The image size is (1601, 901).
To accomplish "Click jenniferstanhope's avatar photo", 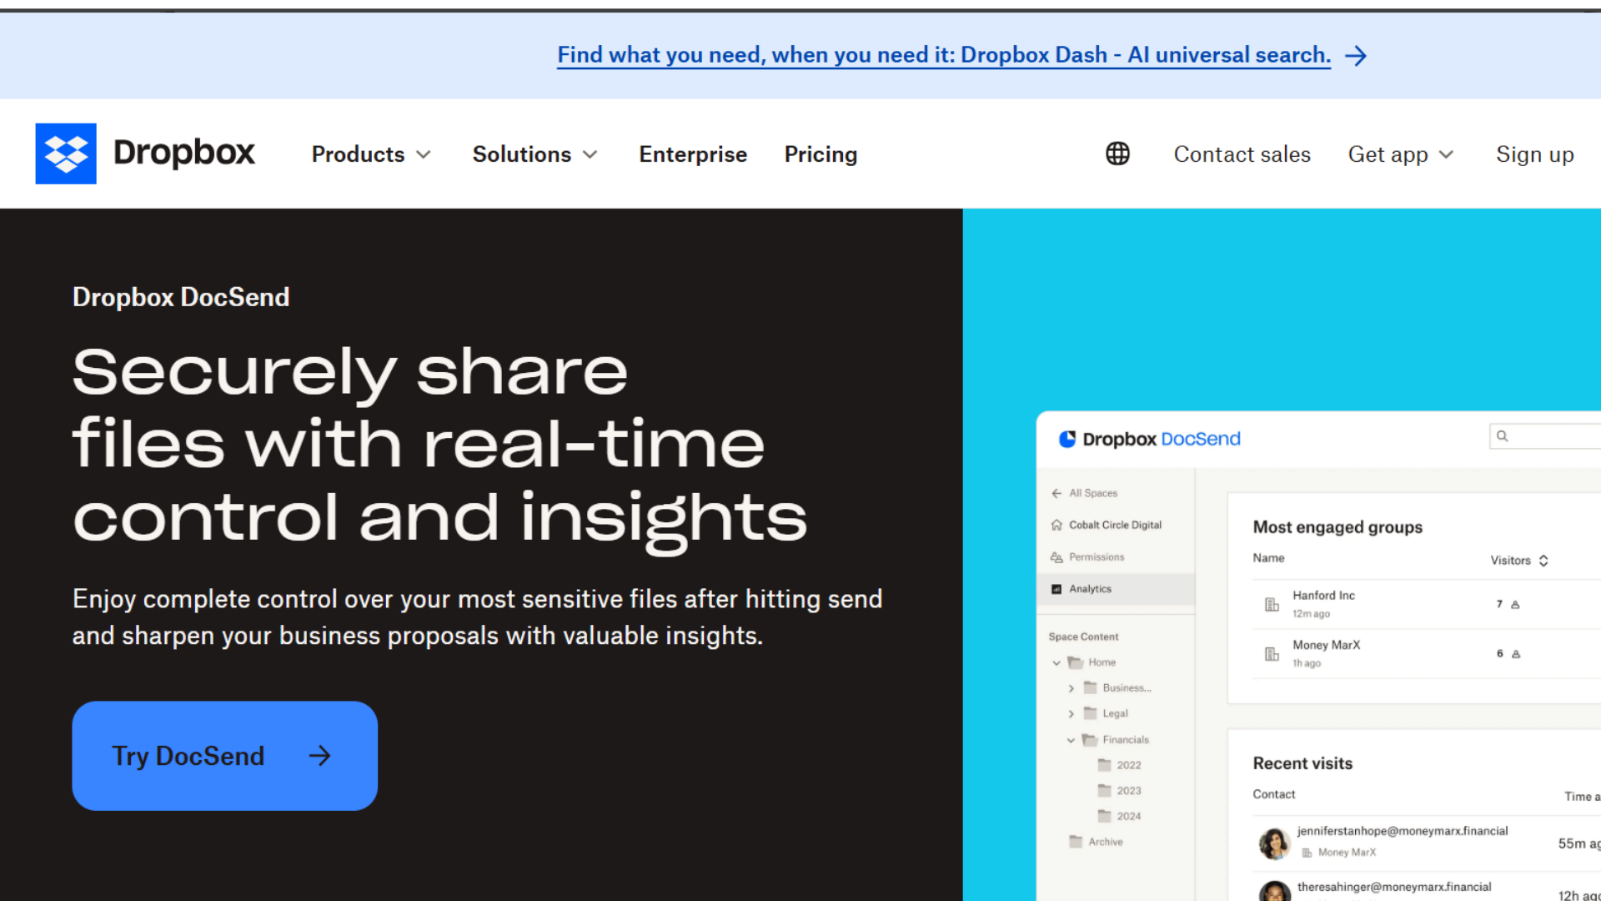I will click(1274, 843).
